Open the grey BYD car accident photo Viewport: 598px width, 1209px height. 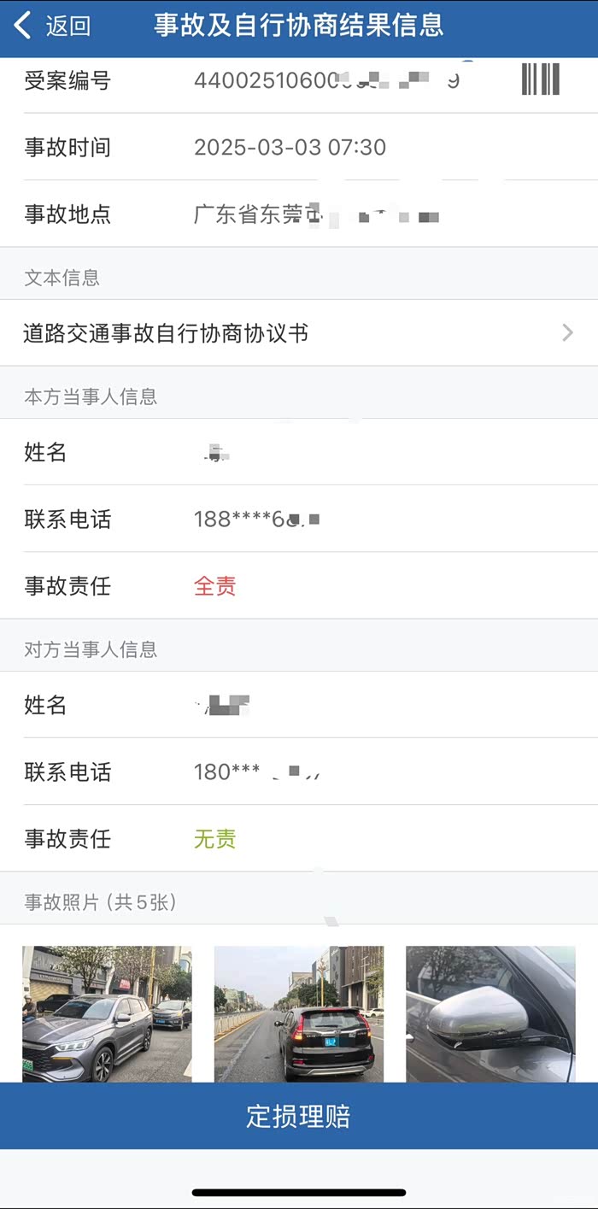click(x=107, y=1013)
